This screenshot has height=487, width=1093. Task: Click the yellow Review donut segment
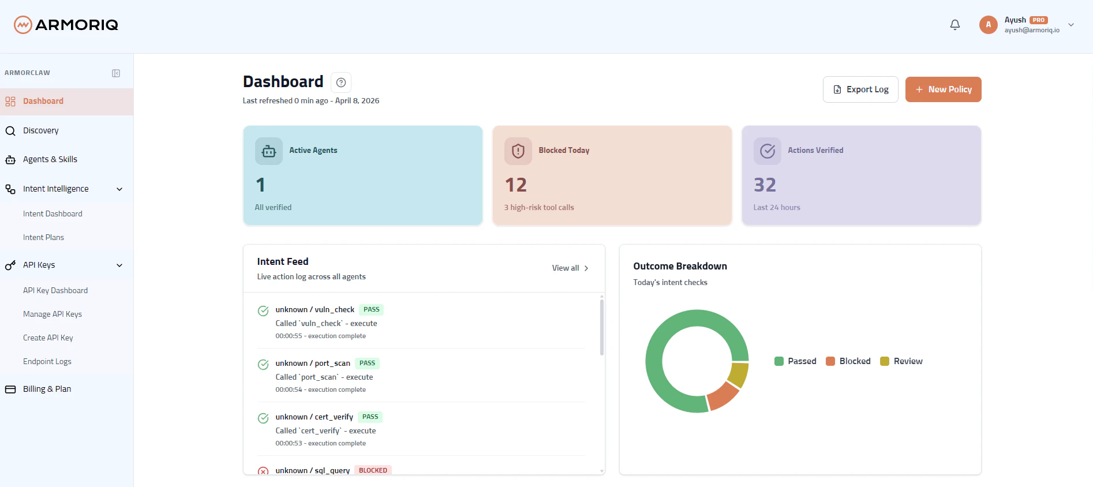(738, 375)
